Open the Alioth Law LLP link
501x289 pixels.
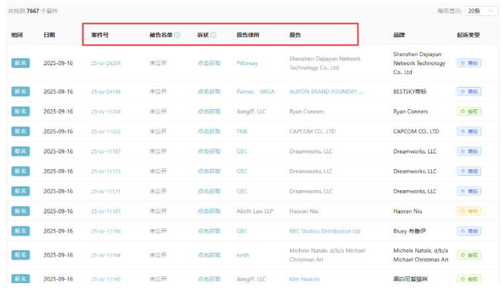coord(254,211)
